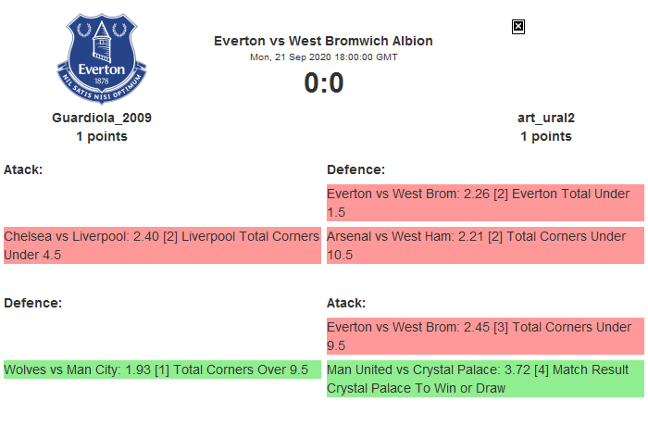The width and height of the screenshot is (648, 426).
Task: Select the Atack heading above Total Corners Under 9.5
Action: (346, 303)
